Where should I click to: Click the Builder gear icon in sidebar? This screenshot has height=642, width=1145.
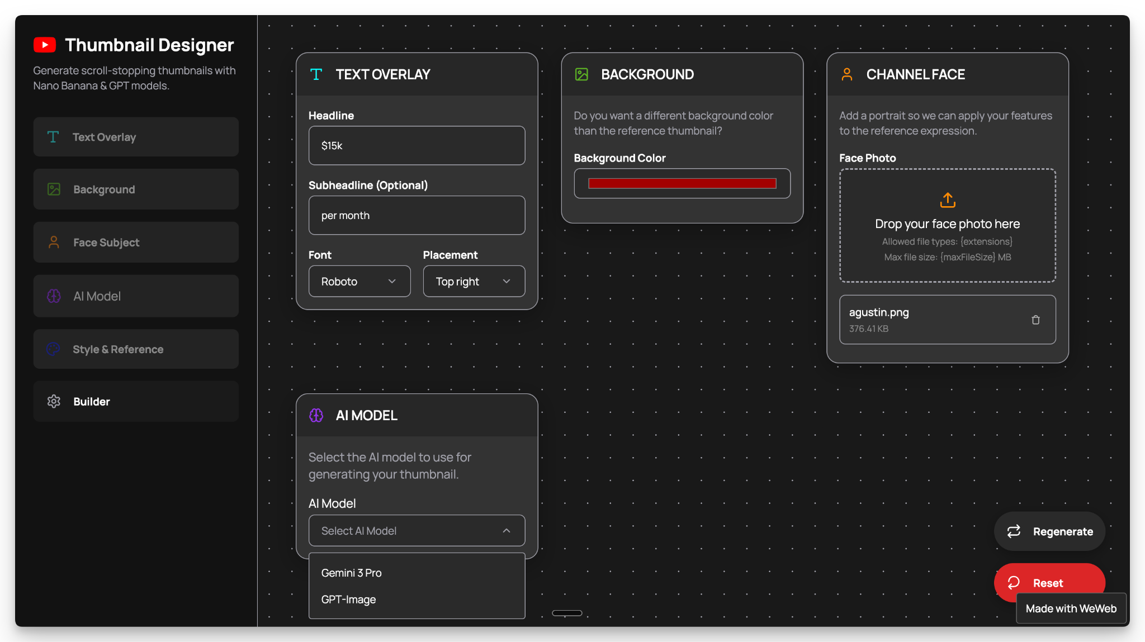(54, 401)
